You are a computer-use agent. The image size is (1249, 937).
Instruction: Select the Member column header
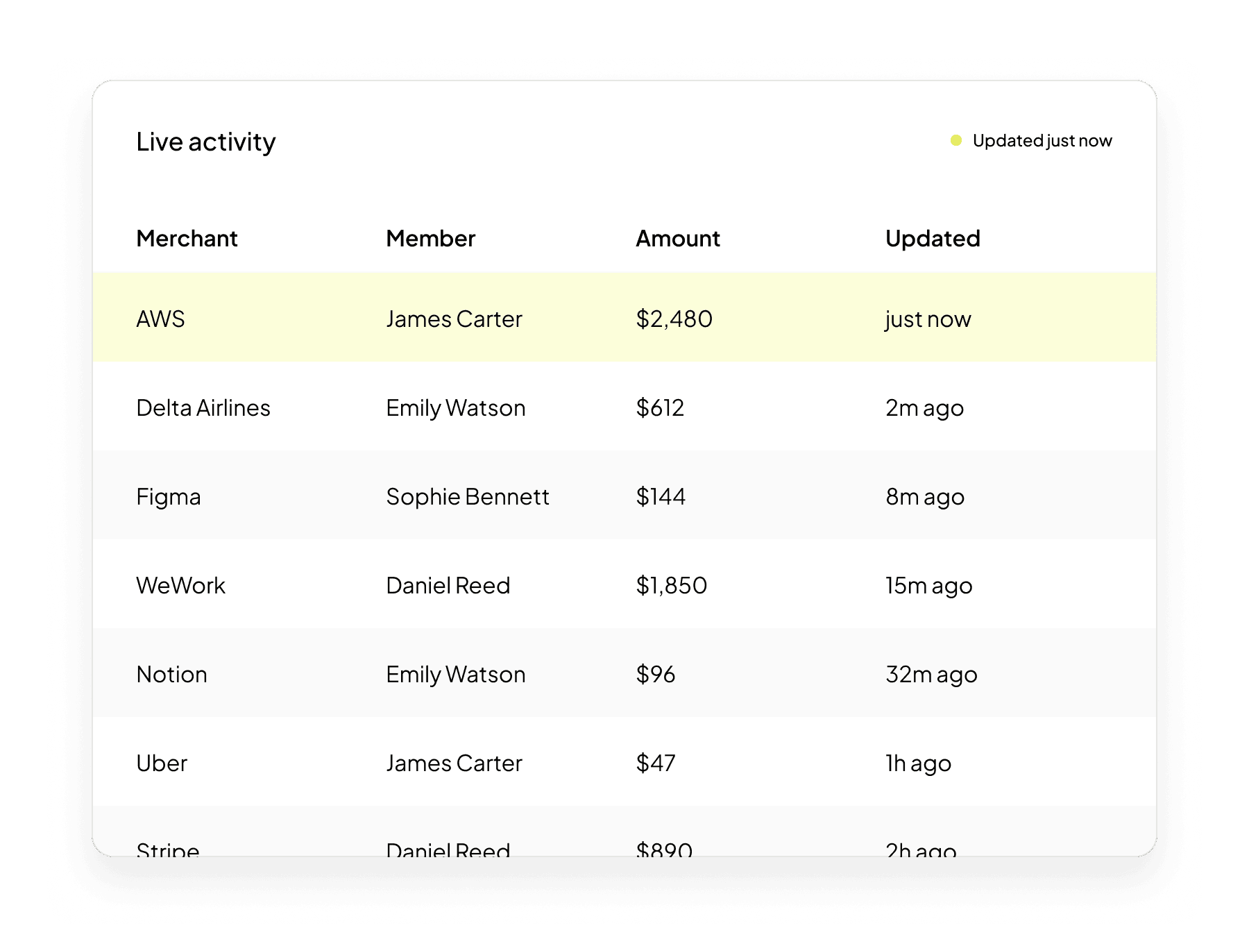[x=431, y=239]
